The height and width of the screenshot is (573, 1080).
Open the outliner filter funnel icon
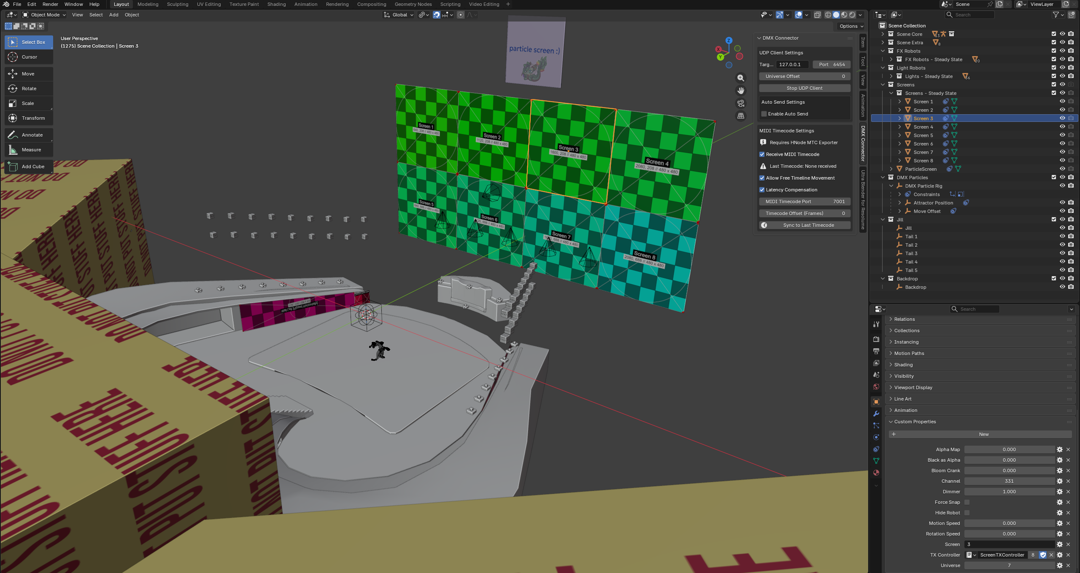(1056, 15)
